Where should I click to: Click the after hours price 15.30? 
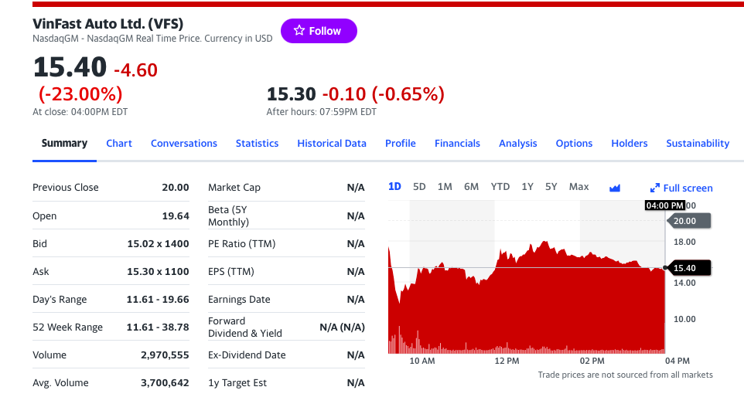292,94
